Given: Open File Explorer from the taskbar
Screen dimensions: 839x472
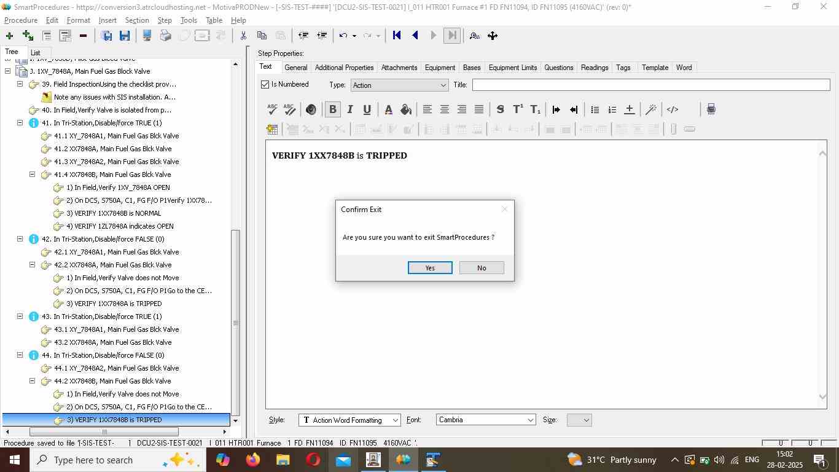Looking at the screenshot, I should (x=283, y=460).
